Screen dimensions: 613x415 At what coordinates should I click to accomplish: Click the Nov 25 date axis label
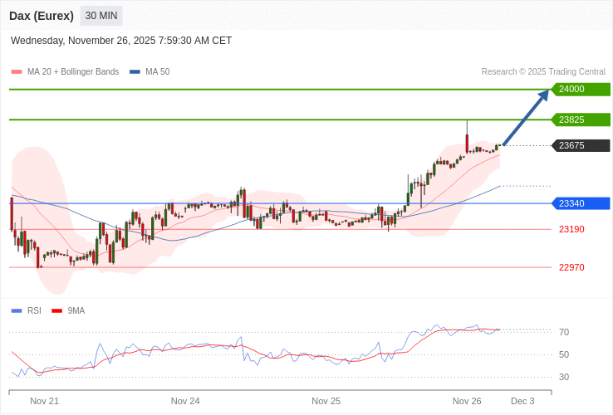(326, 402)
